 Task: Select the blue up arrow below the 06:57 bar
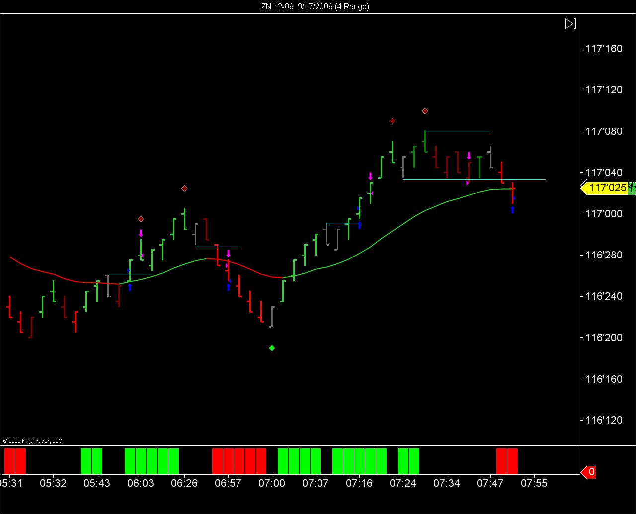pos(228,287)
